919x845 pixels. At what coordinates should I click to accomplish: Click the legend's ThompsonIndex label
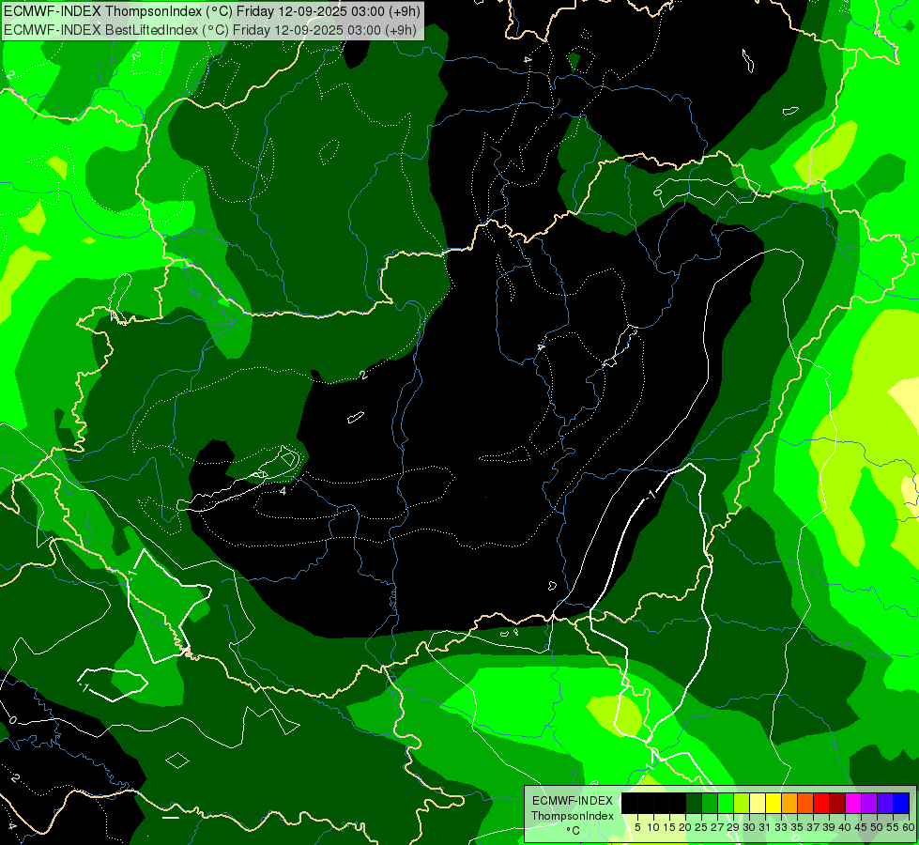pyautogui.click(x=573, y=816)
